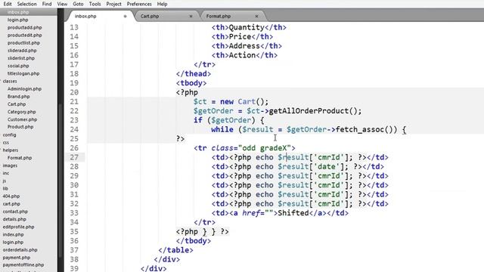Open Cart.php in classes folder

click(x=17, y=104)
